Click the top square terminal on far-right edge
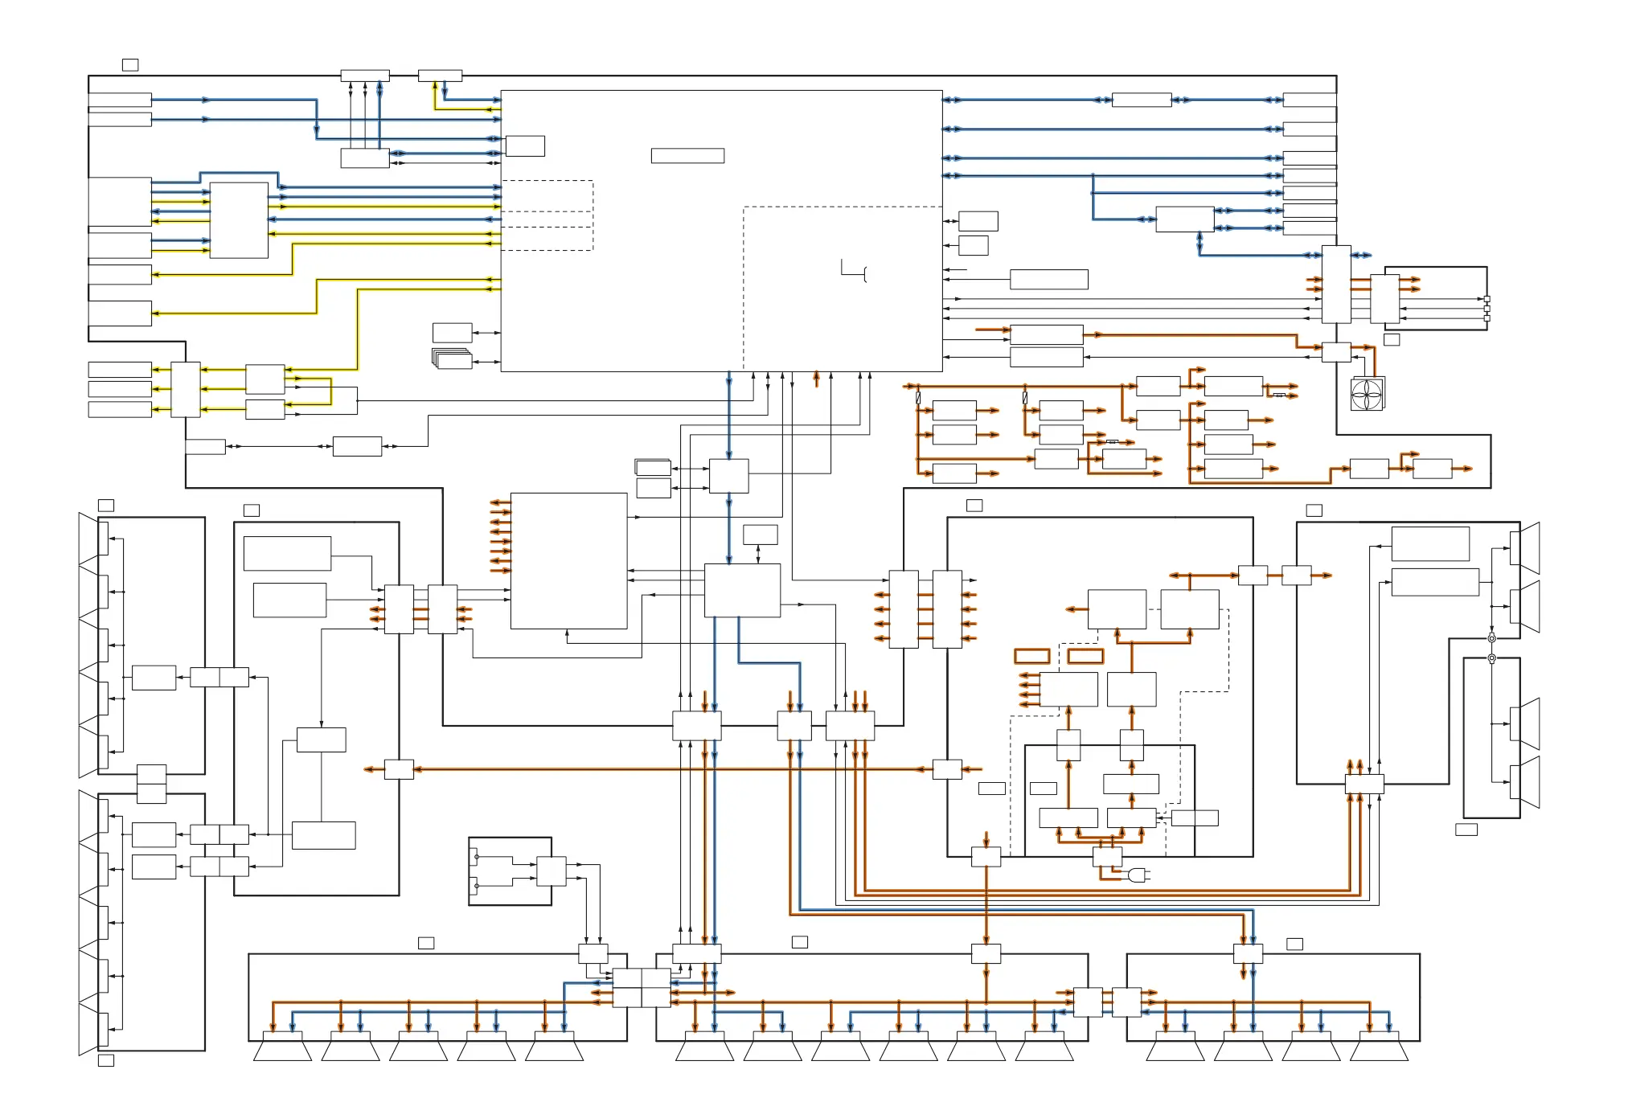 1487,299
